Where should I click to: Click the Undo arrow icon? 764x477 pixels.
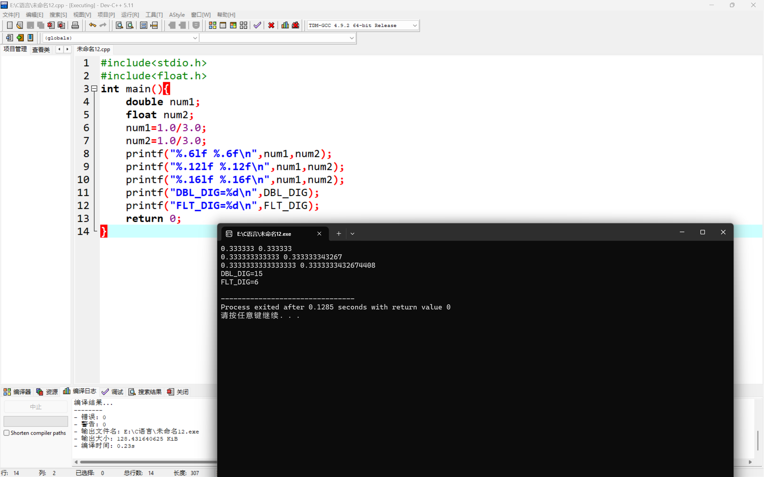point(92,25)
